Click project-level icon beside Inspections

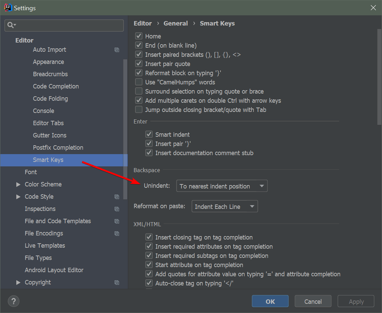117,209
